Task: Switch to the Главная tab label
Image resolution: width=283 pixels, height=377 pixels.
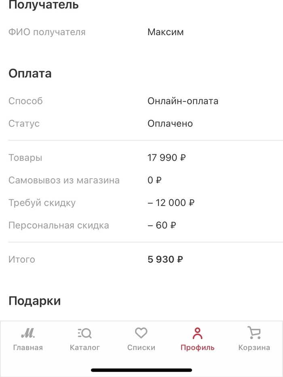Action: tap(28, 348)
